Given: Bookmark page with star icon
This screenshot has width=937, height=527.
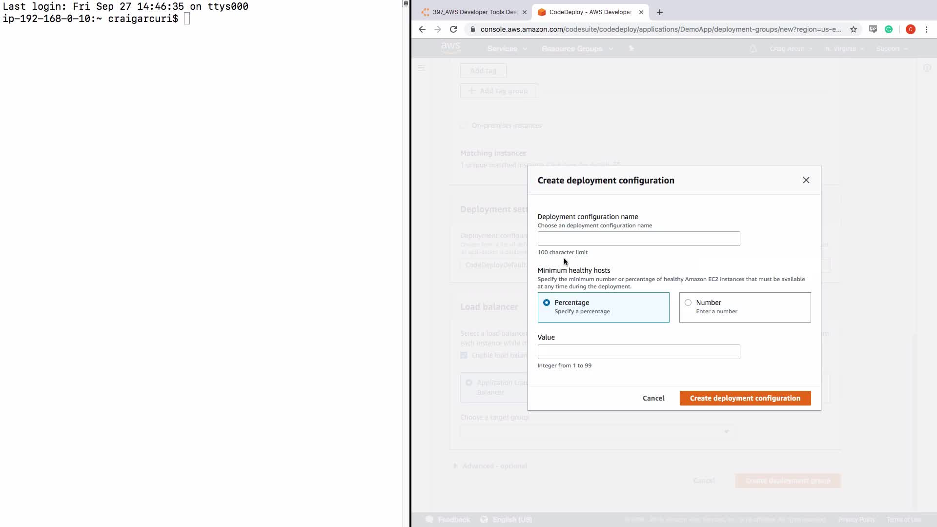Looking at the screenshot, I should coord(854,29).
